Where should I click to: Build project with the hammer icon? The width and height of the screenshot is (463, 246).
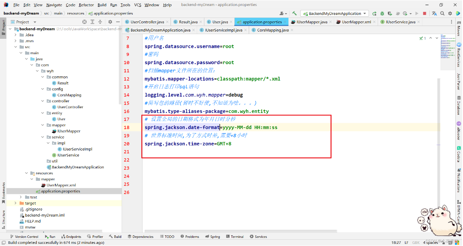point(294,13)
